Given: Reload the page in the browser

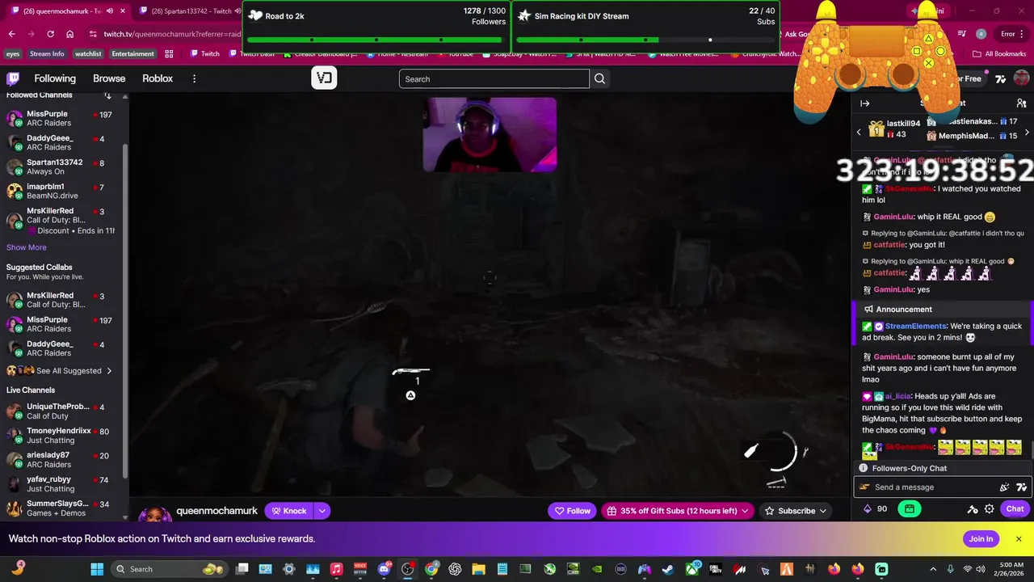Looking at the screenshot, I should [x=50, y=34].
